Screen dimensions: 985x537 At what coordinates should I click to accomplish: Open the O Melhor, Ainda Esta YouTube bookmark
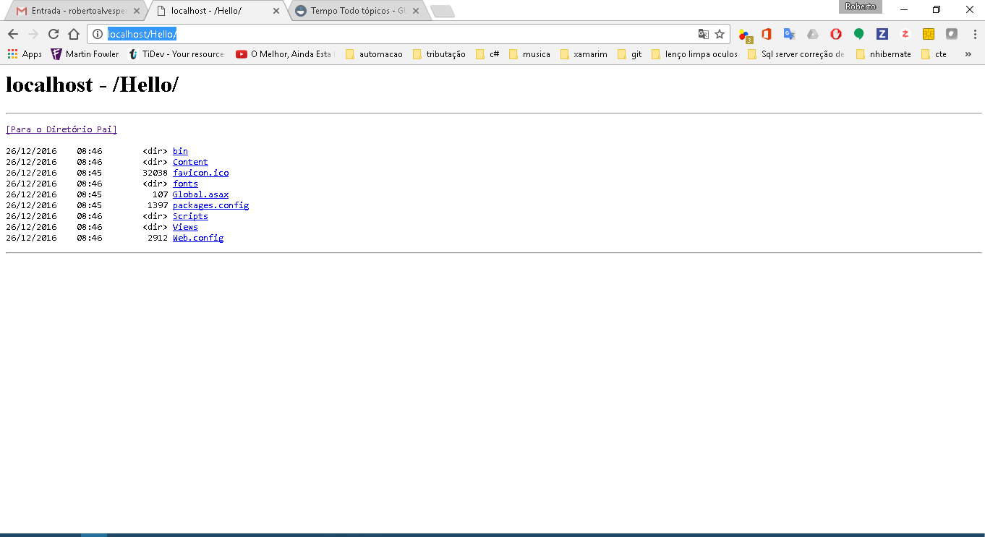[x=286, y=54]
